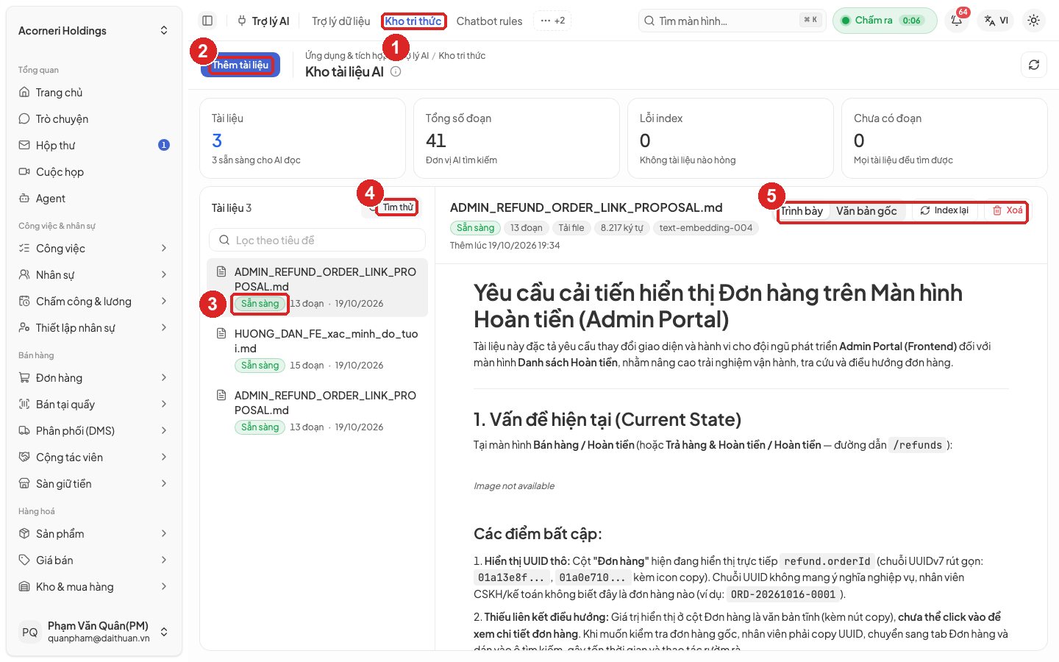Screen dimensions: 1059x662
Task: Click Index lại to reindex document
Action: [945, 210]
